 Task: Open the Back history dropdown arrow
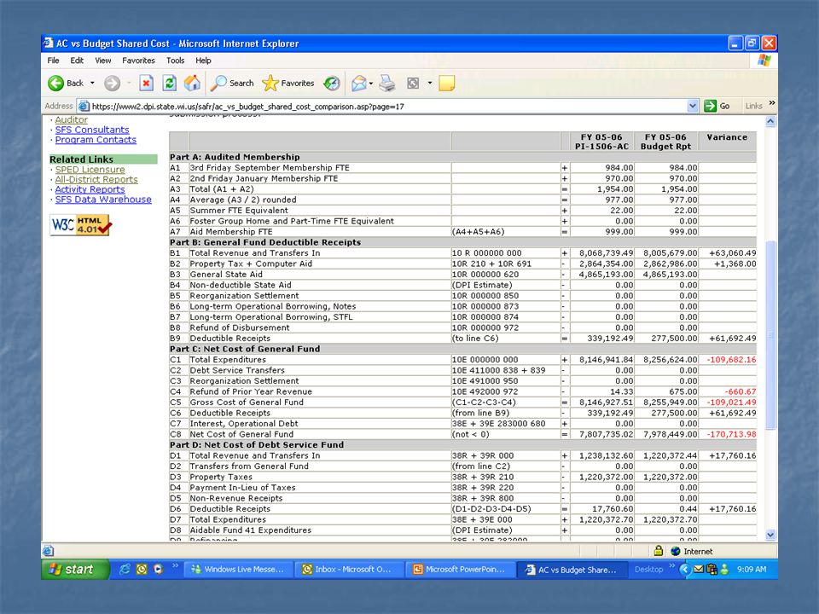point(92,83)
